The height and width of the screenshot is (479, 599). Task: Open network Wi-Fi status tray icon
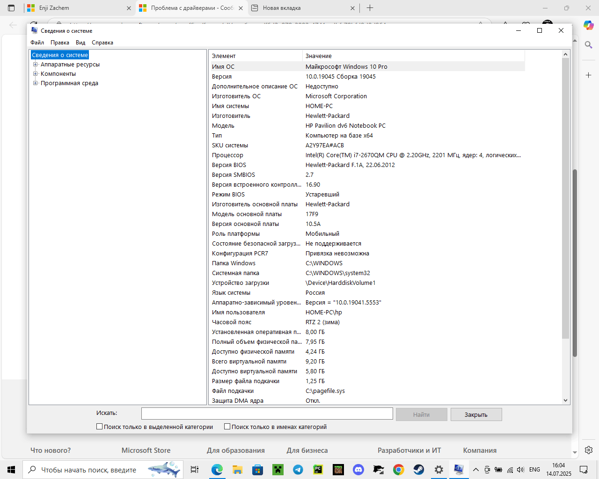click(510, 470)
